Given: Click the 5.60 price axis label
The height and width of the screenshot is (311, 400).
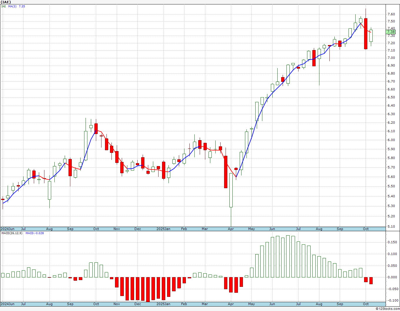Looking at the screenshot, I should click(x=391, y=177).
